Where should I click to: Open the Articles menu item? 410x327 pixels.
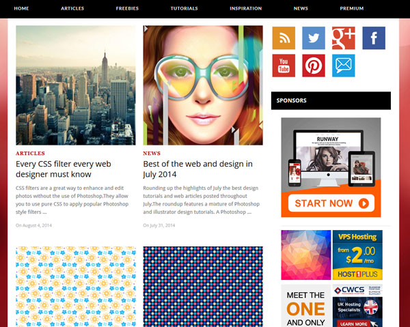72,9
